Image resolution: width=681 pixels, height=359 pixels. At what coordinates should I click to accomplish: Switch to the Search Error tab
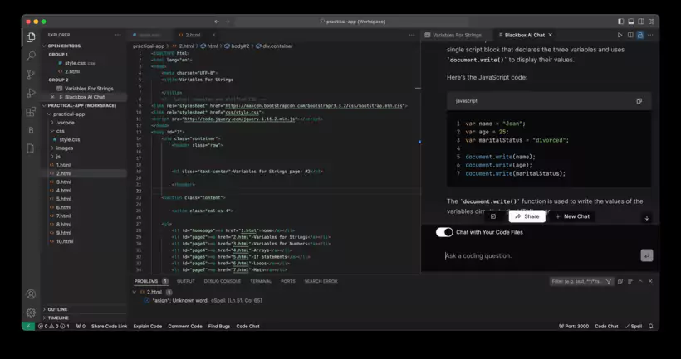(x=321, y=281)
